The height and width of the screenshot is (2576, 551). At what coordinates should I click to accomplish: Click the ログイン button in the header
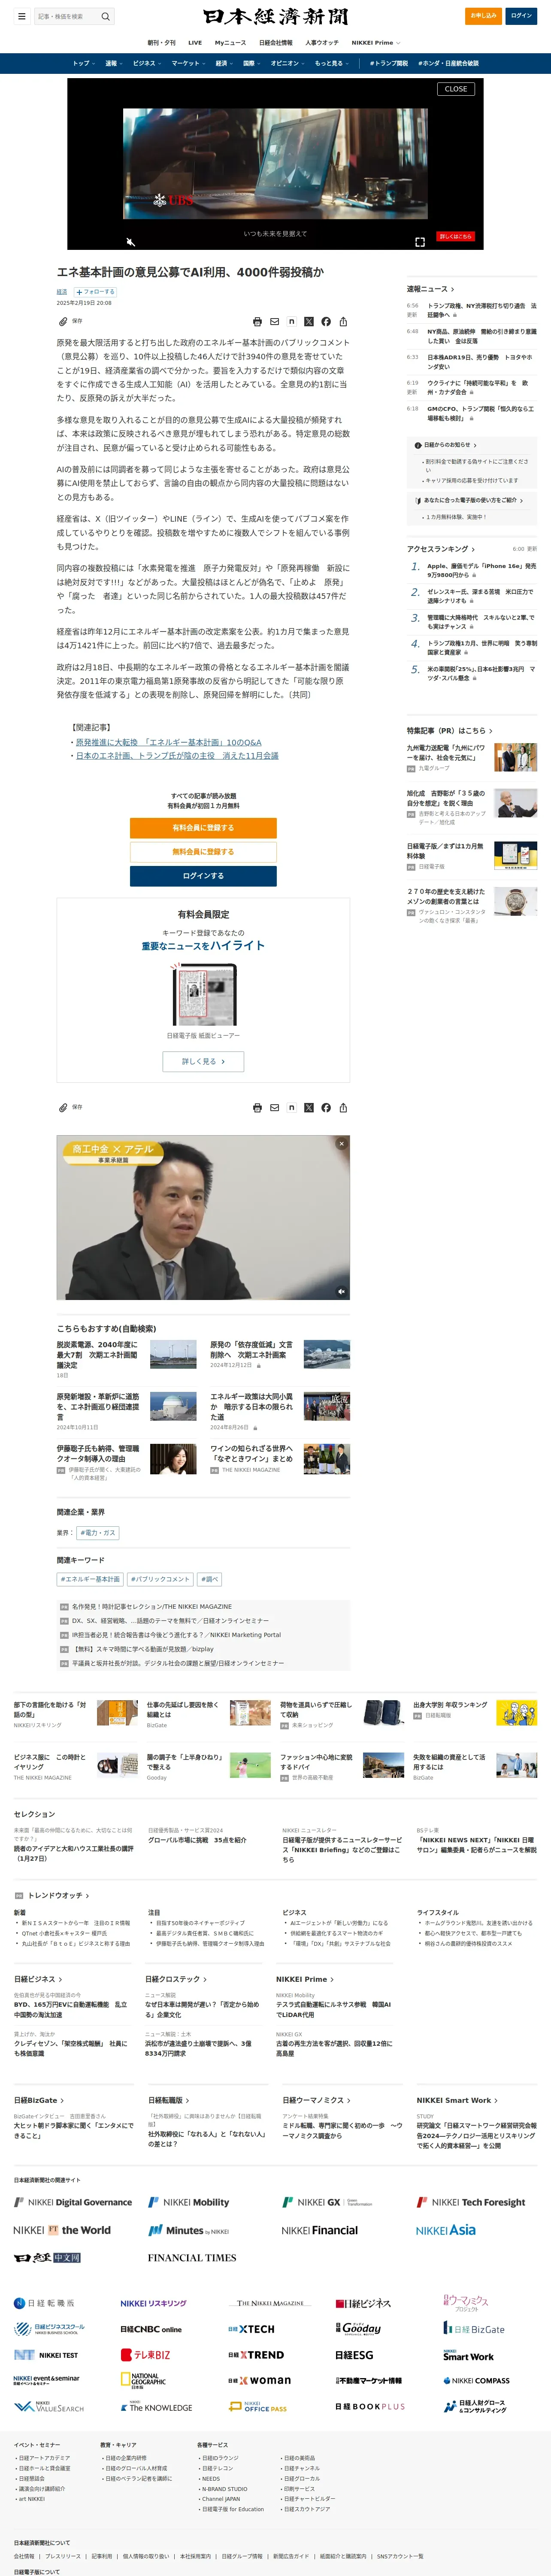point(521,16)
